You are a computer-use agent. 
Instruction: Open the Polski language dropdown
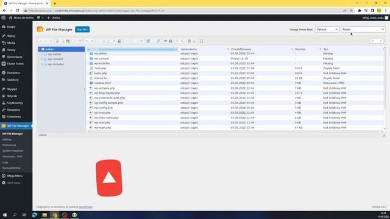363,29
